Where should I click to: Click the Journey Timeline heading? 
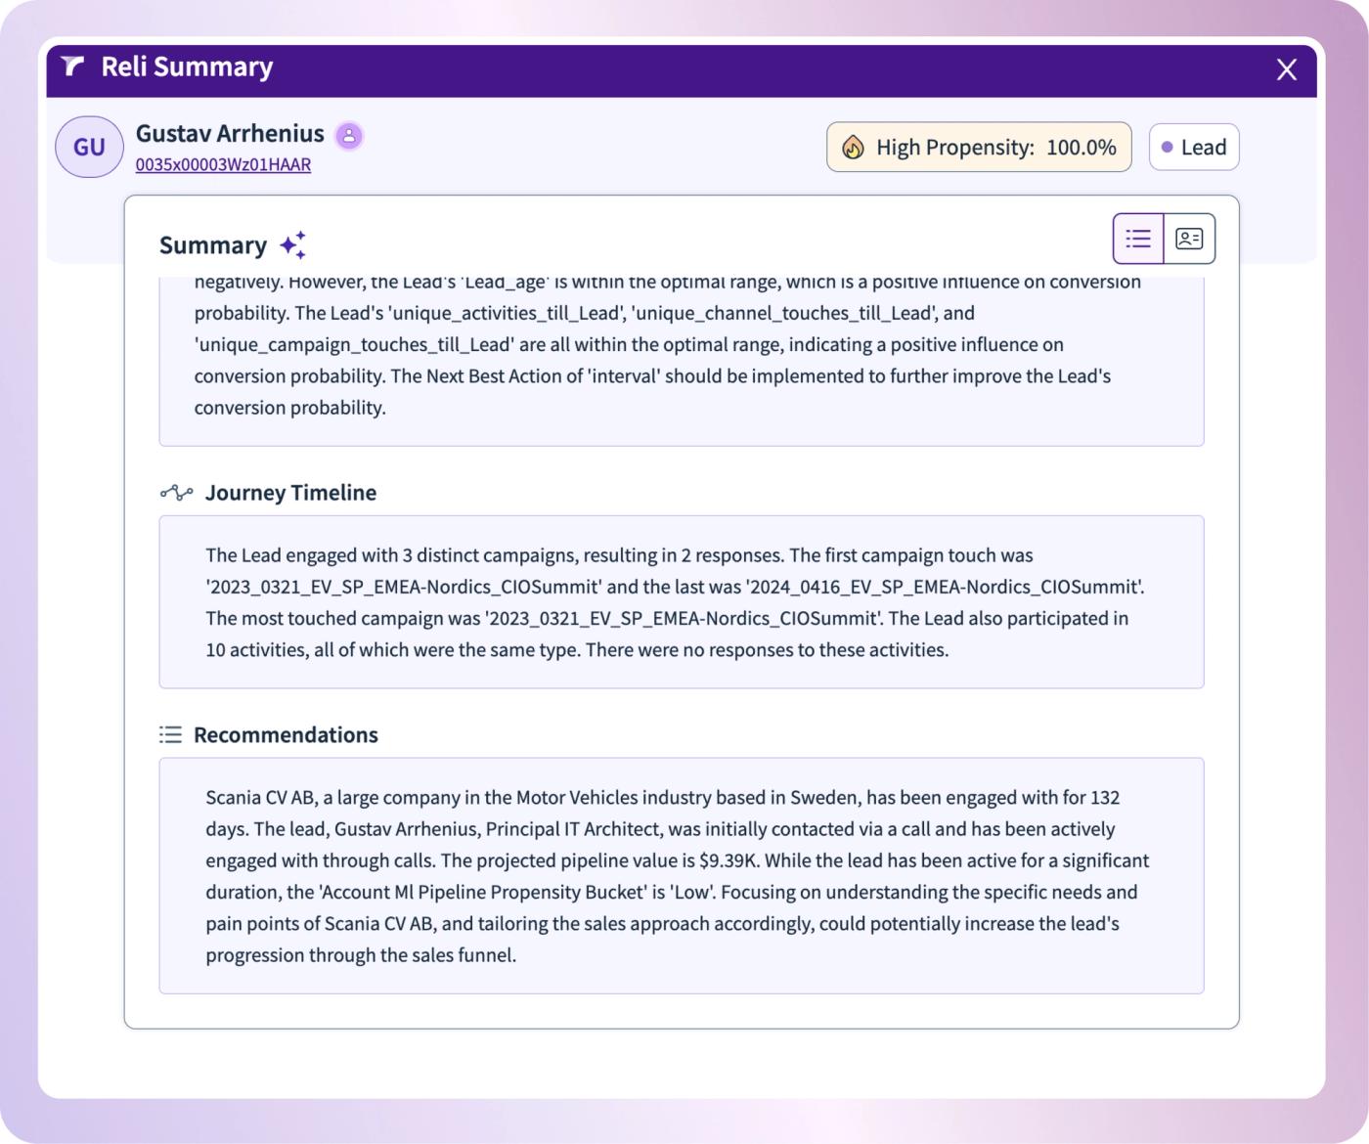[x=290, y=493]
